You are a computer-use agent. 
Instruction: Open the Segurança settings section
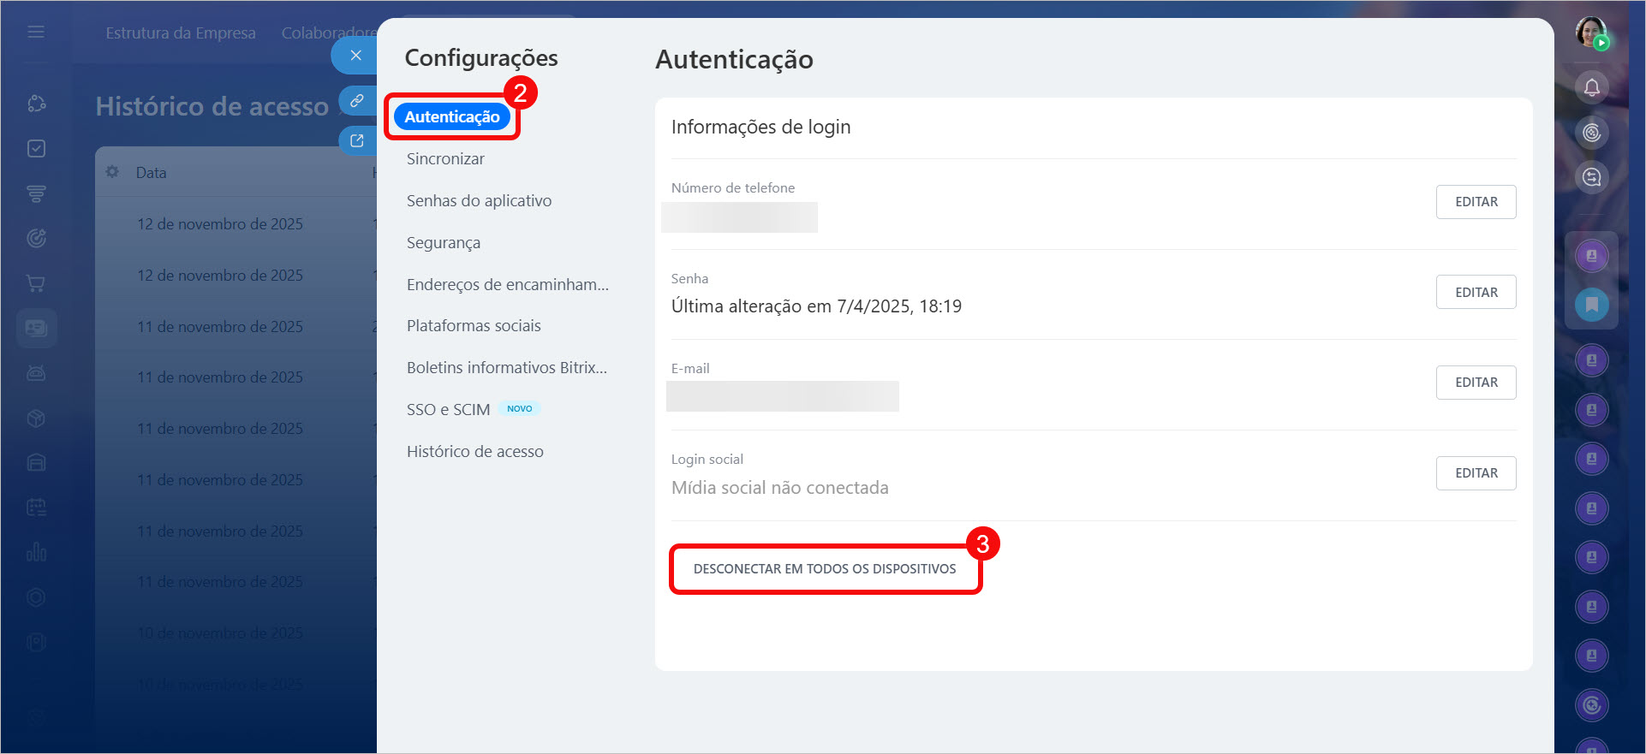(444, 243)
